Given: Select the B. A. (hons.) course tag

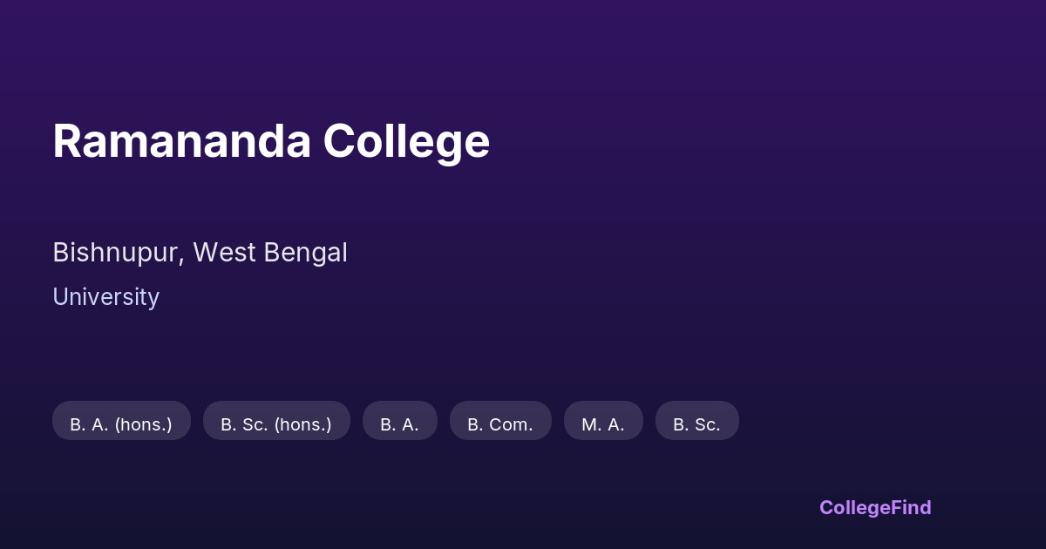Looking at the screenshot, I should (x=121, y=424).
